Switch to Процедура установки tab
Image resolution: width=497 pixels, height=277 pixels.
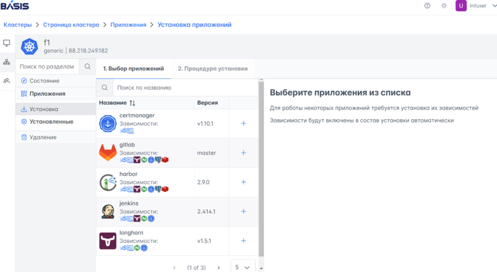(x=212, y=68)
